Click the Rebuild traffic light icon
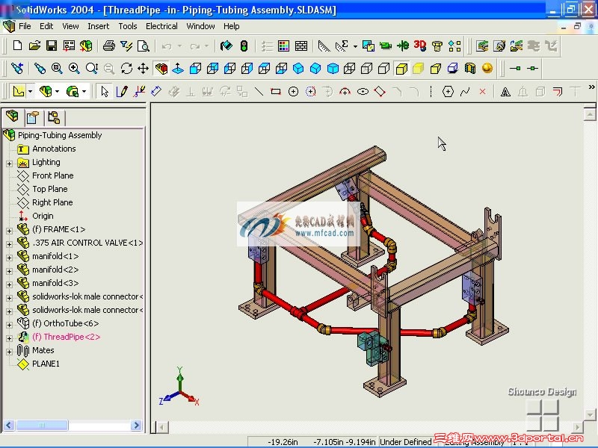Image resolution: width=598 pixels, height=448 pixels. 244,46
